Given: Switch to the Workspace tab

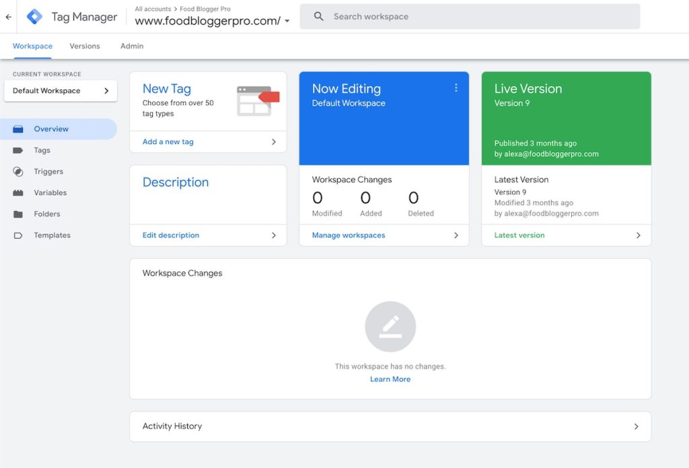Looking at the screenshot, I should point(32,46).
